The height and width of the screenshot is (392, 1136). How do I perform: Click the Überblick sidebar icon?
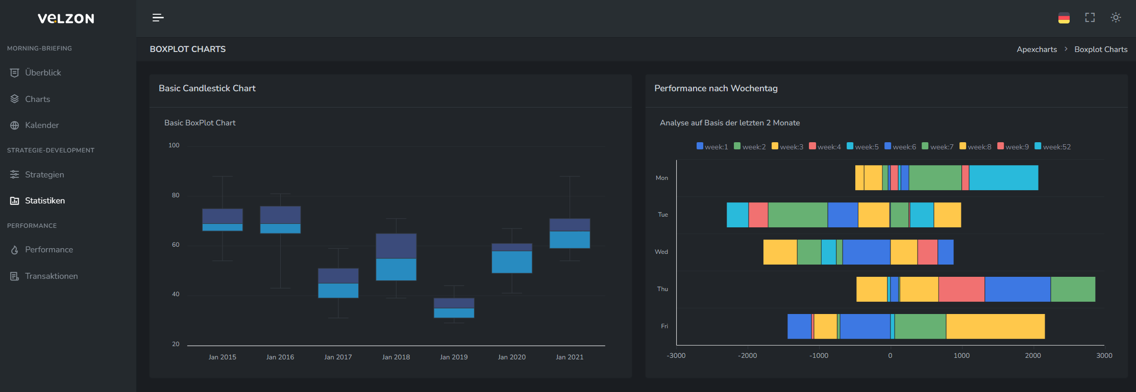pyautogui.click(x=14, y=73)
